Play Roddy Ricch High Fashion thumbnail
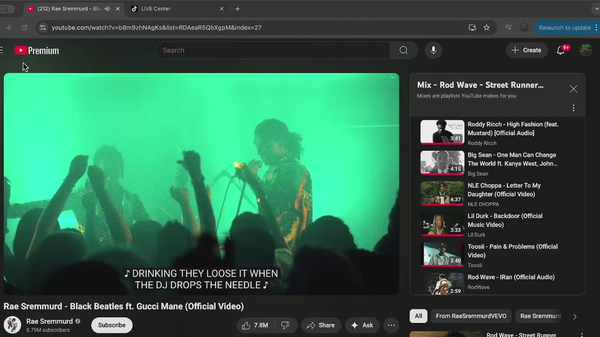Image resolution: width=600 pixels, height=337 pixels. pos(442,132)
